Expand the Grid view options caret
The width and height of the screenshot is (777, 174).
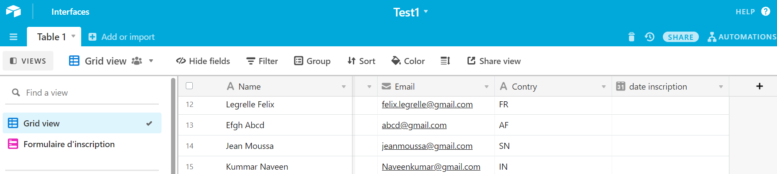151,61
